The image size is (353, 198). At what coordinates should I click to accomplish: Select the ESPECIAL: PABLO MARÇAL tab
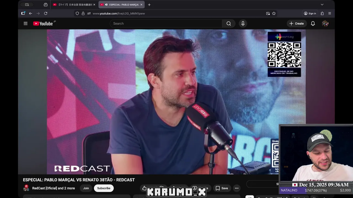coord(122,5)
